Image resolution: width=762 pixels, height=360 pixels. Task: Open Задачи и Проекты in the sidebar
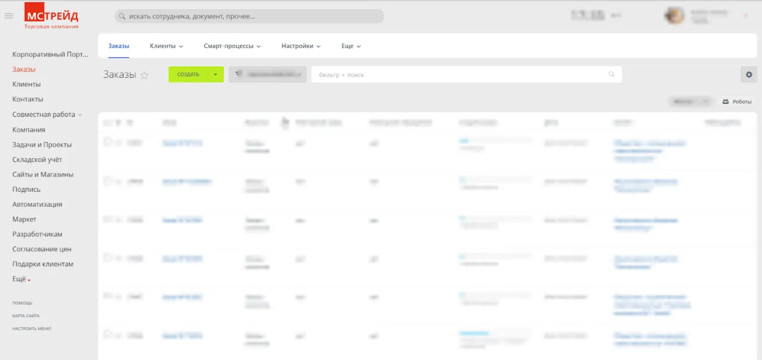coord(42,144)
